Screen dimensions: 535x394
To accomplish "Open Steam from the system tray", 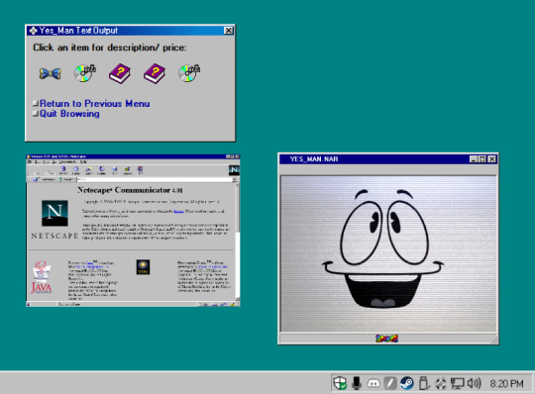I will pos(407,383).
